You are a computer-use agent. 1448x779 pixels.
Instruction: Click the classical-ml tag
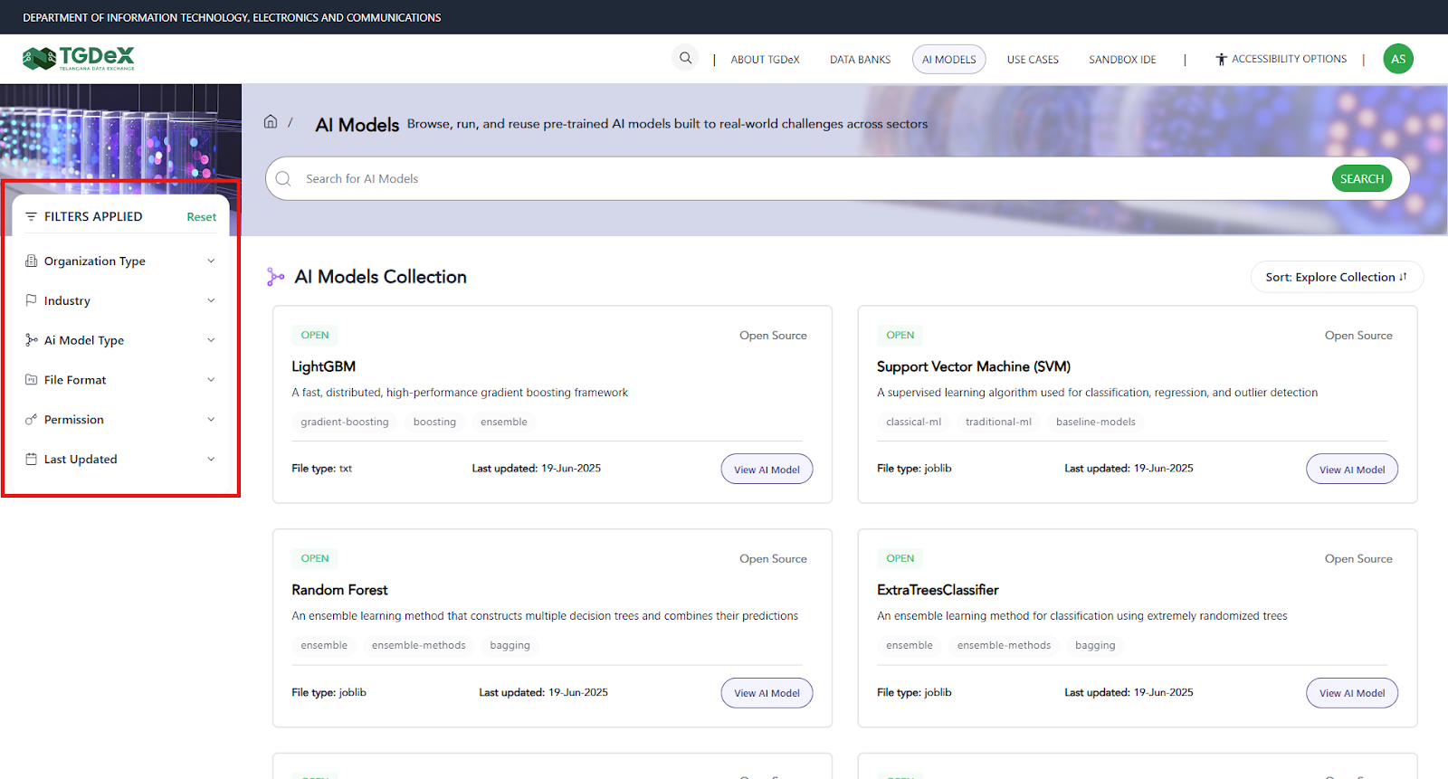[913, 422]
